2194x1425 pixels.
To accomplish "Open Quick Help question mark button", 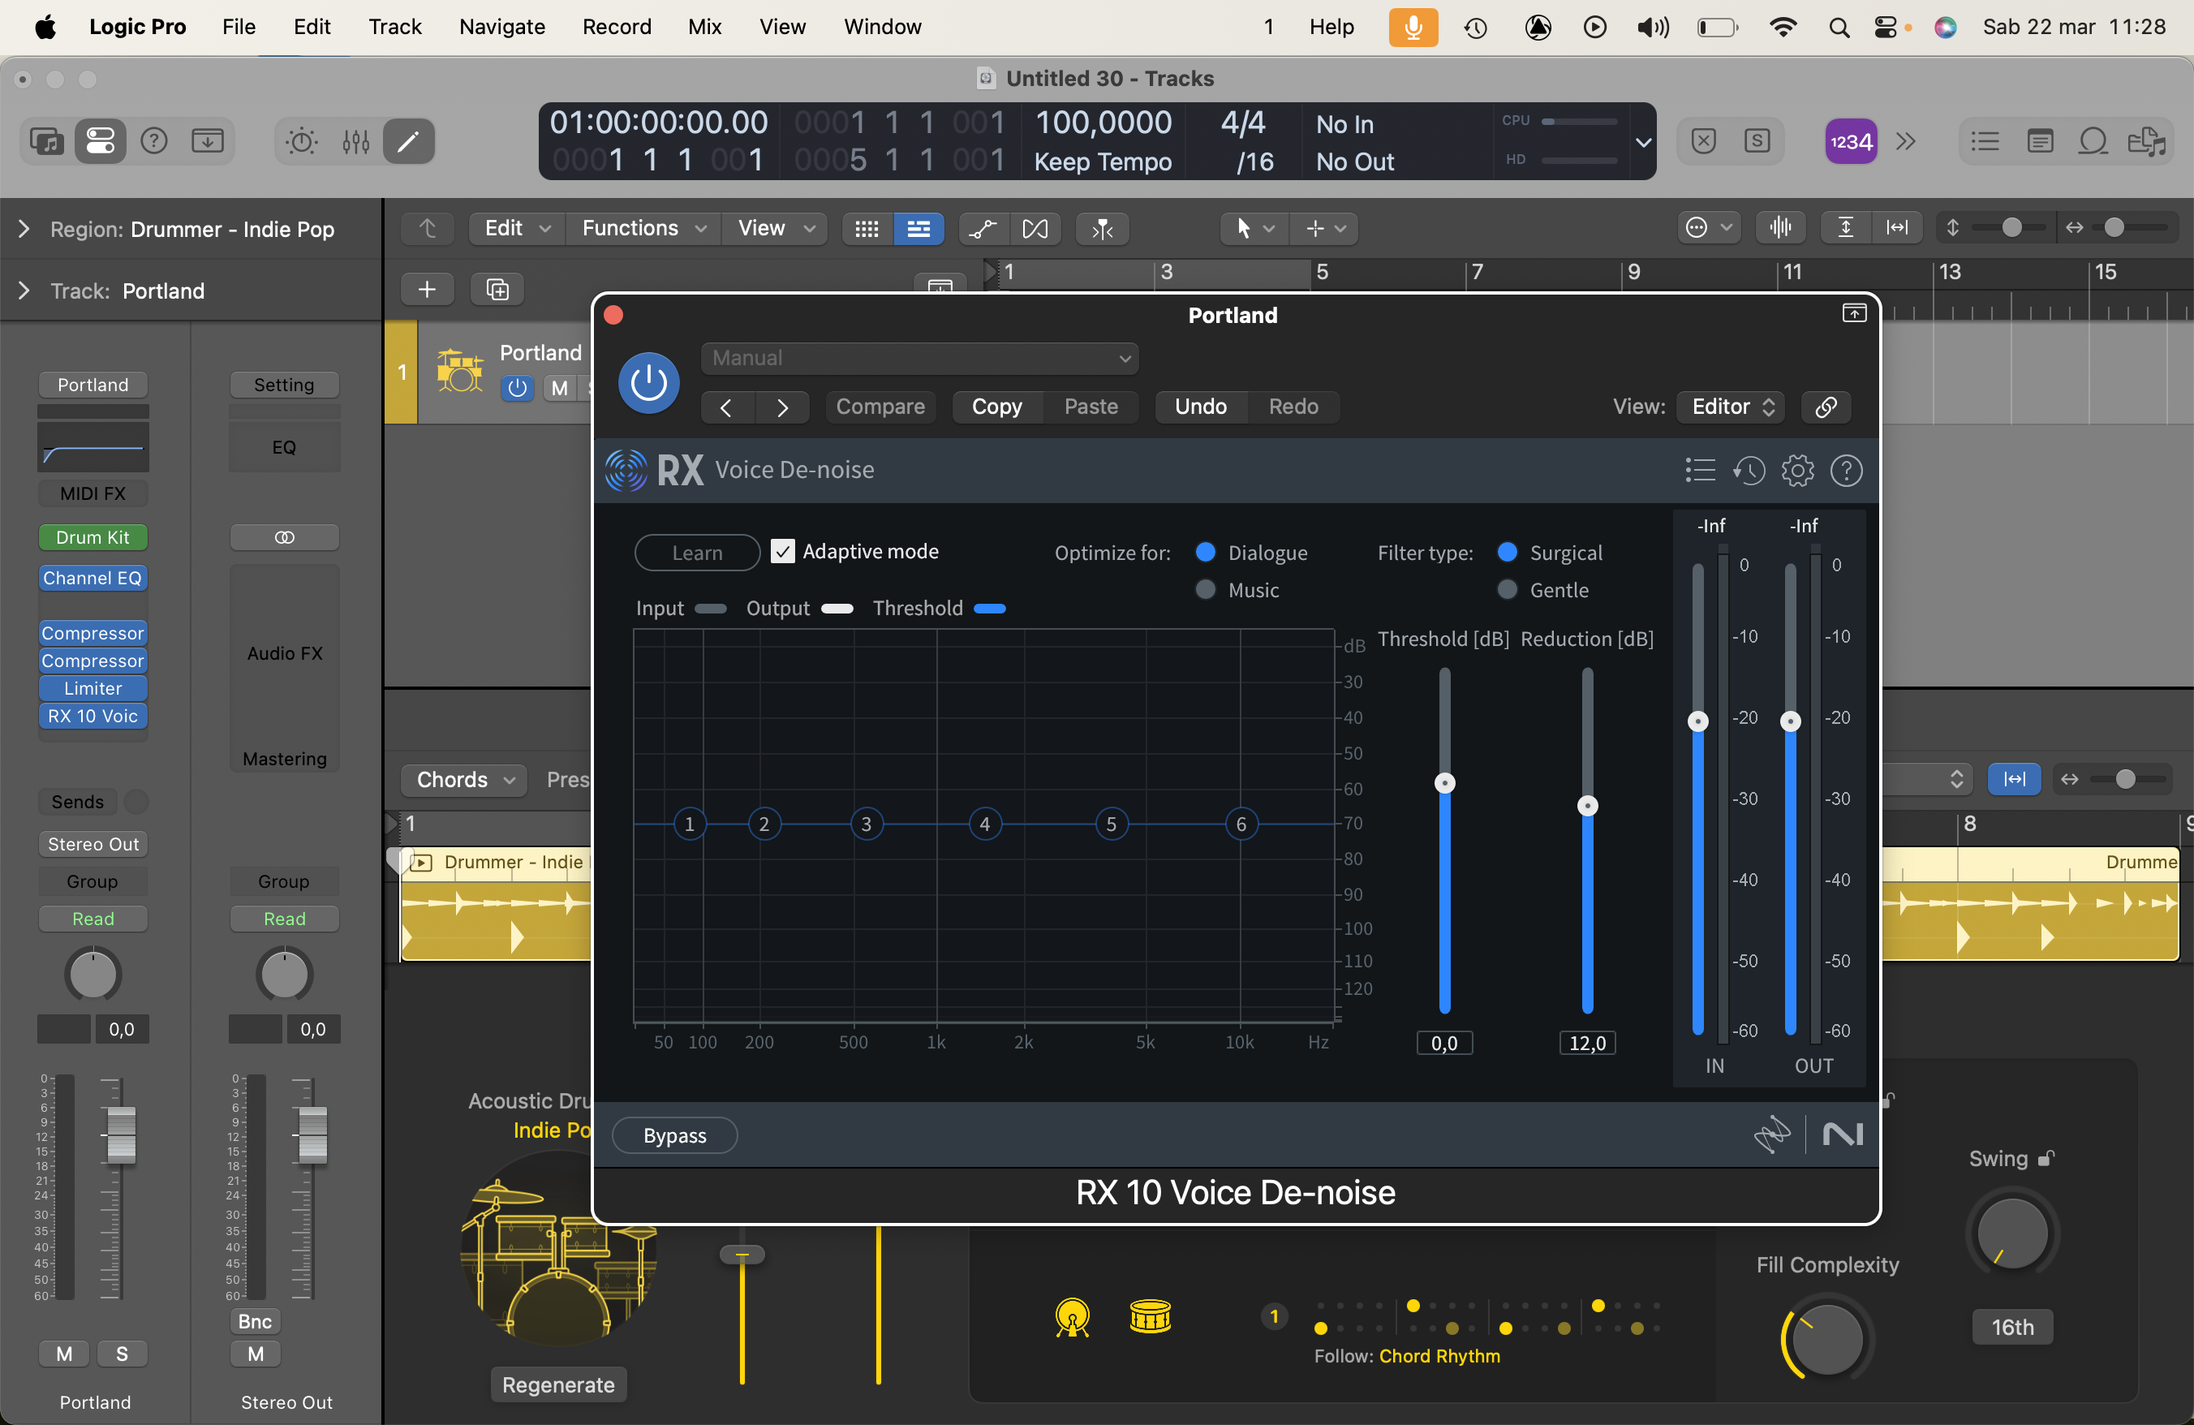I will [x=154, y=141].
